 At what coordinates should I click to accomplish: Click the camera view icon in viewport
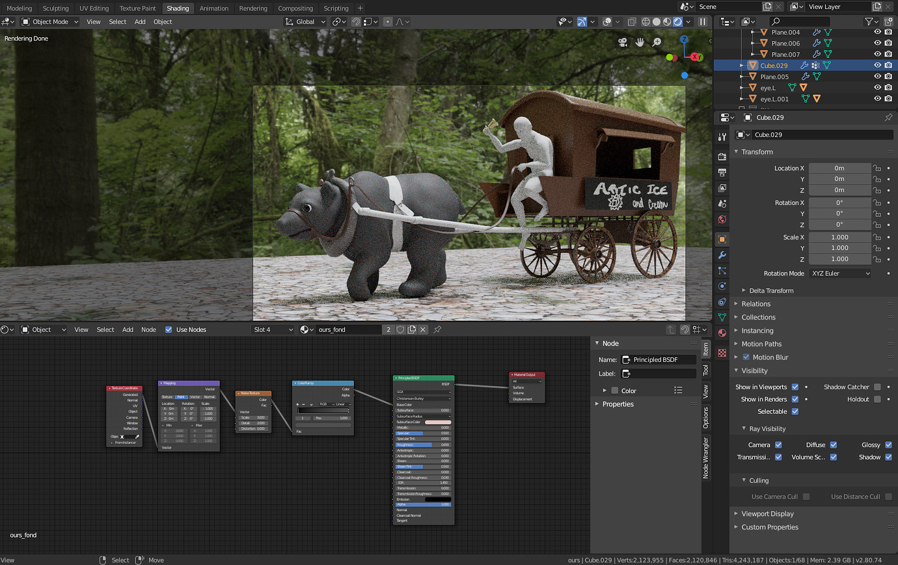click(x=623, y=42)
